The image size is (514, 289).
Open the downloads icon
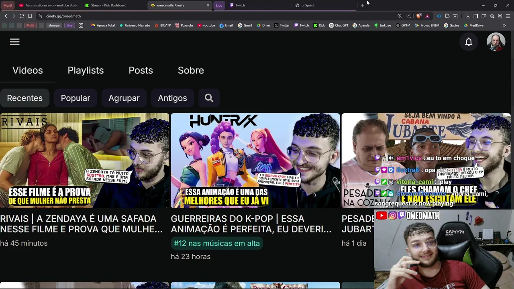click(468, 16)
